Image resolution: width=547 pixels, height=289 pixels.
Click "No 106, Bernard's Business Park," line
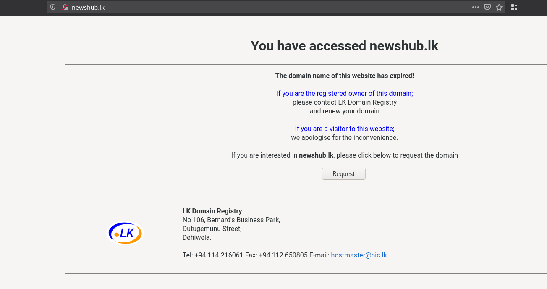(x=231, y=220)
